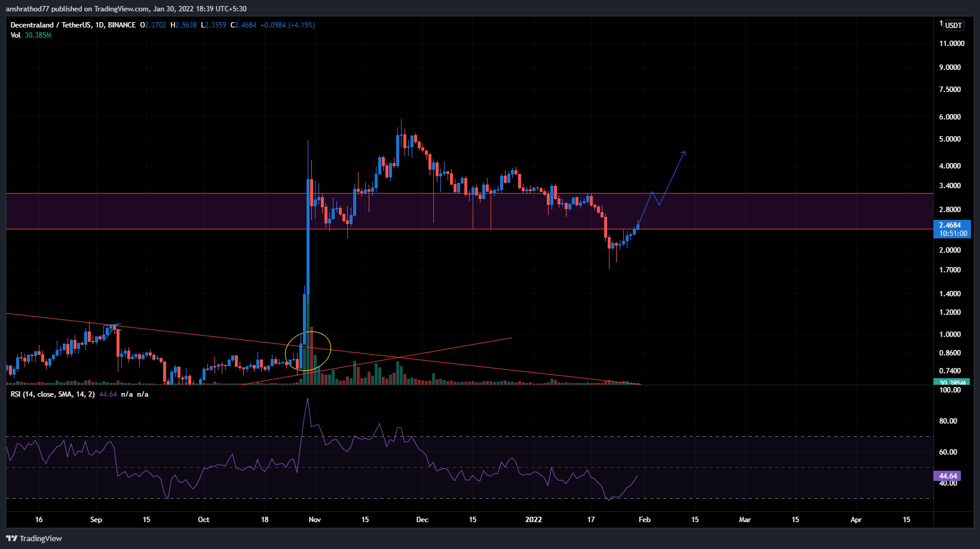Click the 2022 label on time axis
Screen dimensions: 980x549
534,520
